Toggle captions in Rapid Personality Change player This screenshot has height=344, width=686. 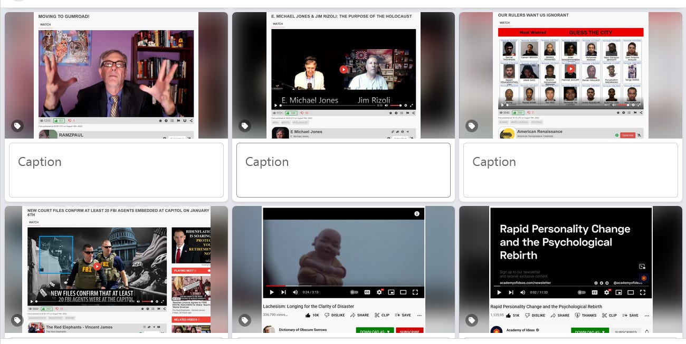click(595, 292)
